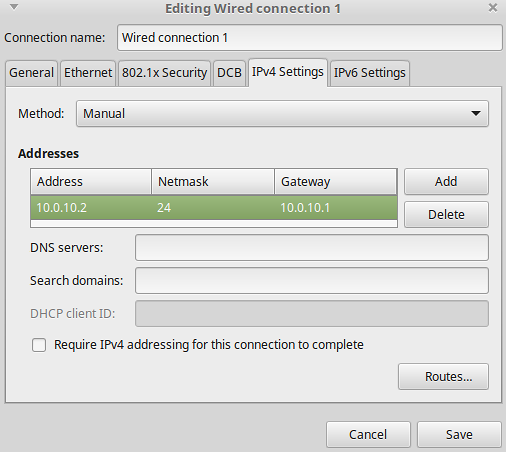Close the Editing Wired connection dialog
The height and width of the screenshot is (452, 506).
[493, 8]
